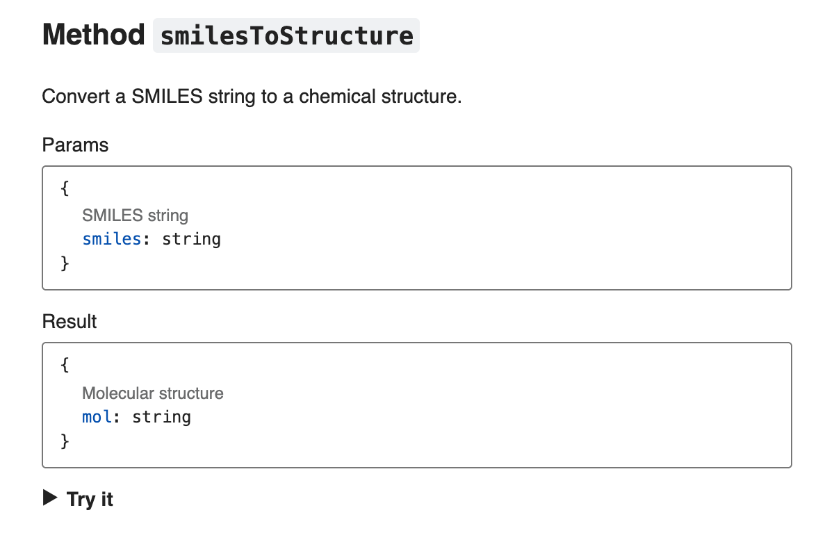
Task: Click the bold Try it label
Action: click(90, 499)
